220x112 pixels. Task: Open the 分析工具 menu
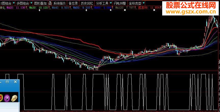(x=102, y=3)
